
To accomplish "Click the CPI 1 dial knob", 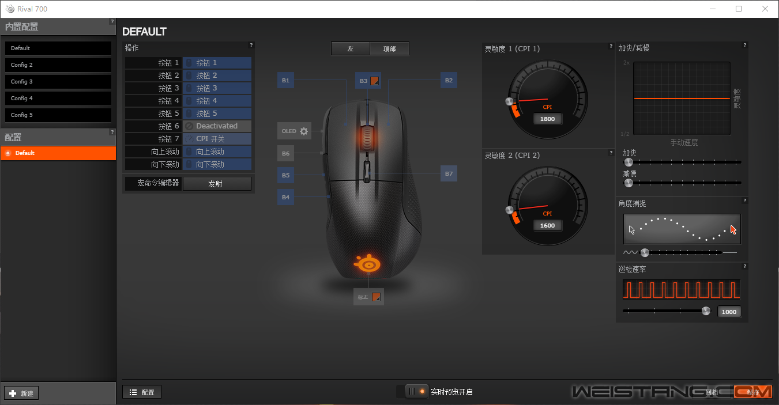I will 509,102.
